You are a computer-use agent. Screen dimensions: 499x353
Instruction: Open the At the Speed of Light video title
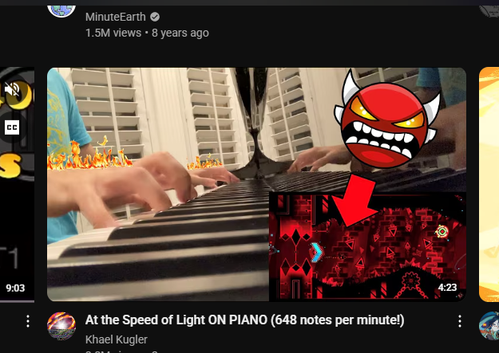tap(245, 320)
